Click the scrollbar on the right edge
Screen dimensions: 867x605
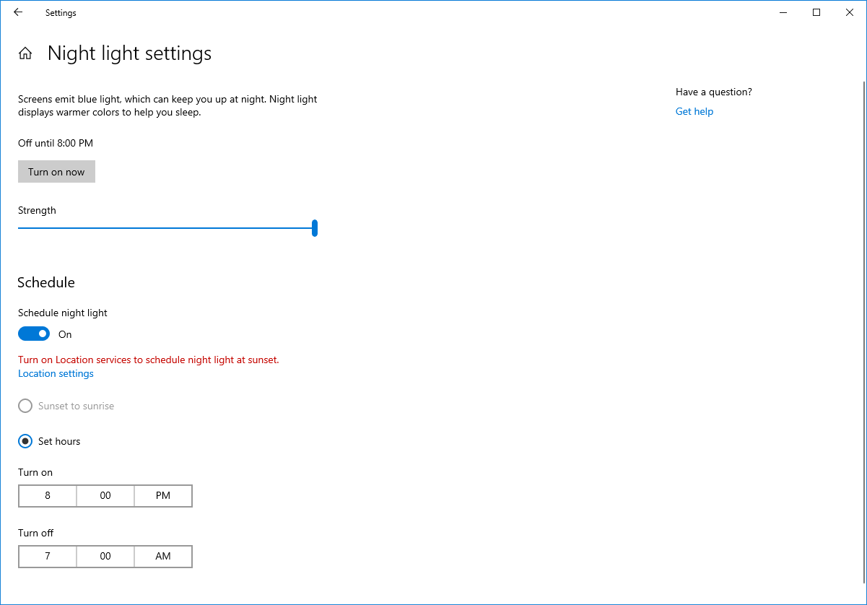coord(863,217)
